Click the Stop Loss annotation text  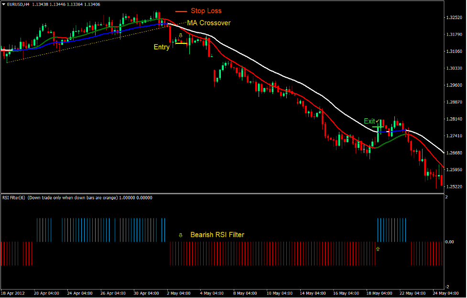206,10
